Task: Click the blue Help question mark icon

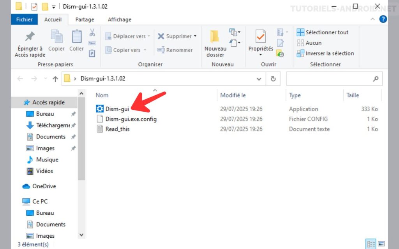Action: point(383,19)
